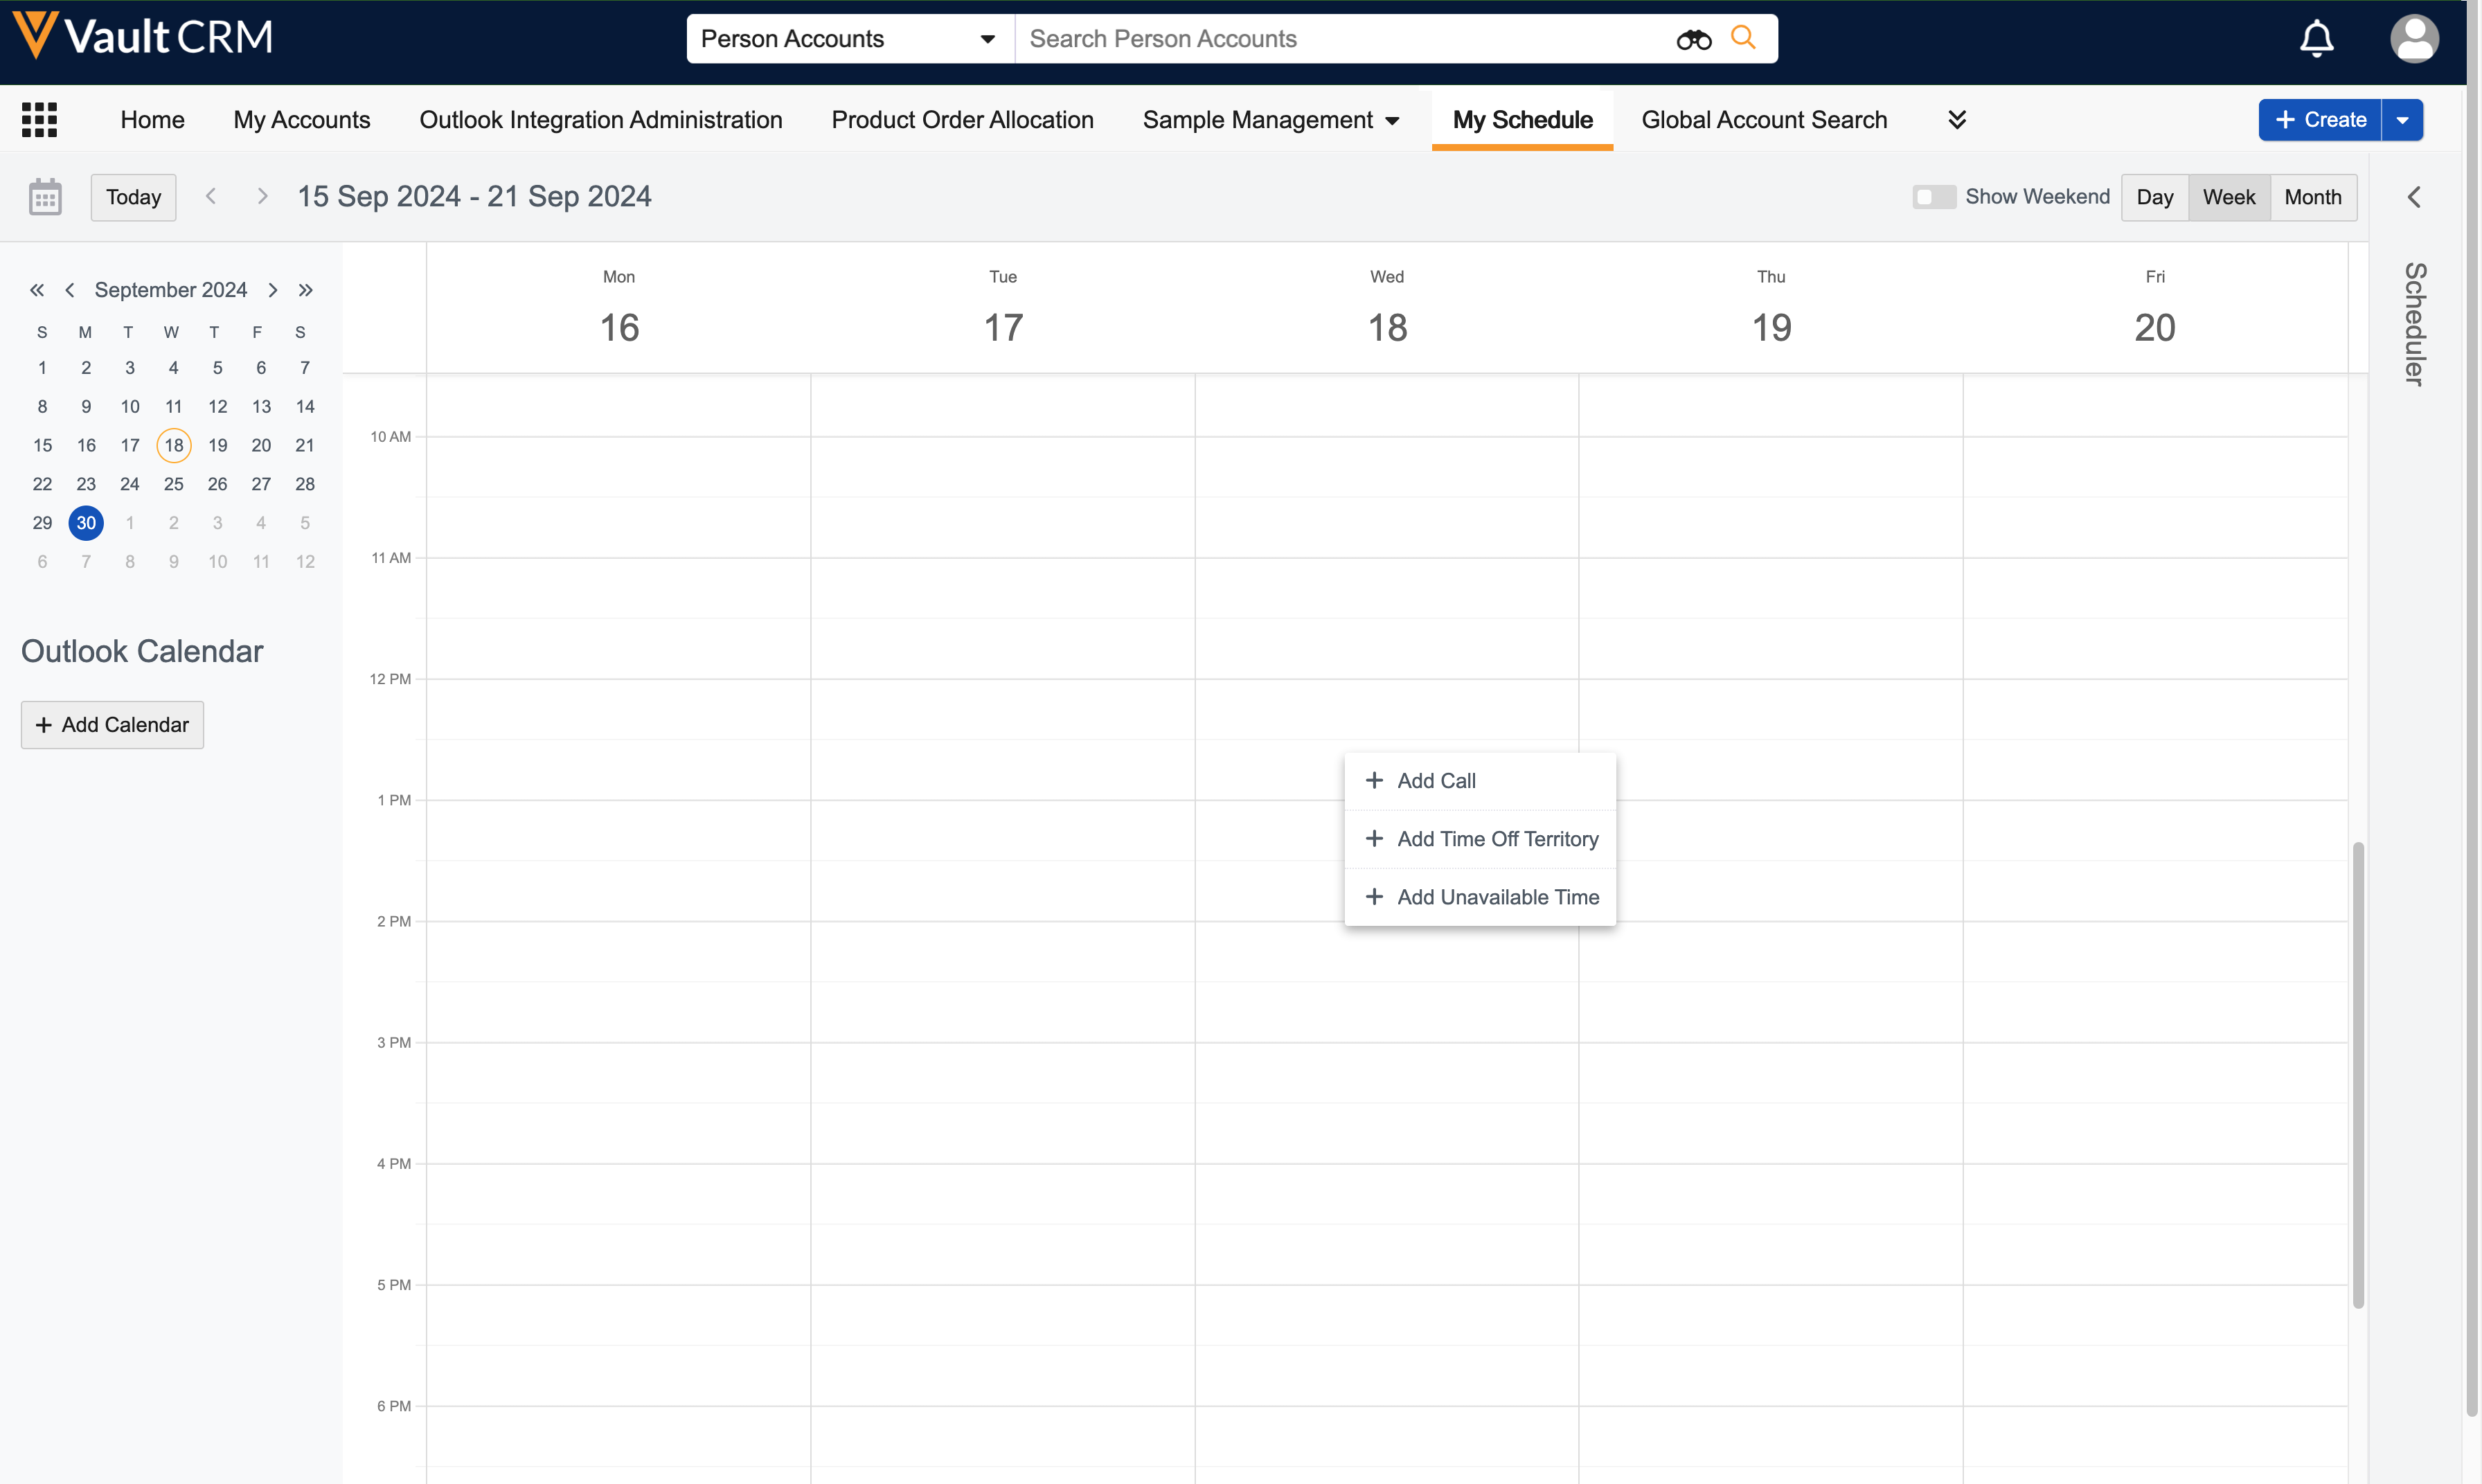
Task: Go to next week arrow
Action: (262, 196)
